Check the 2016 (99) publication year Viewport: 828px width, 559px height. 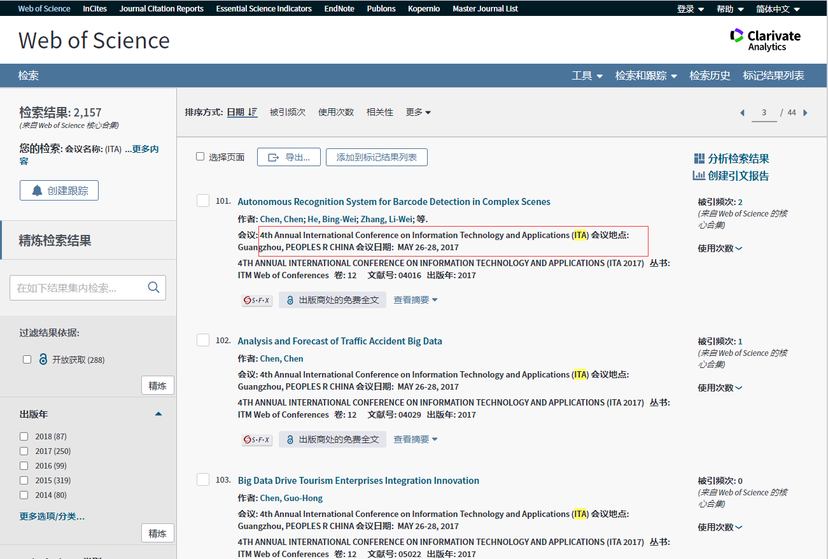point(24,465)
